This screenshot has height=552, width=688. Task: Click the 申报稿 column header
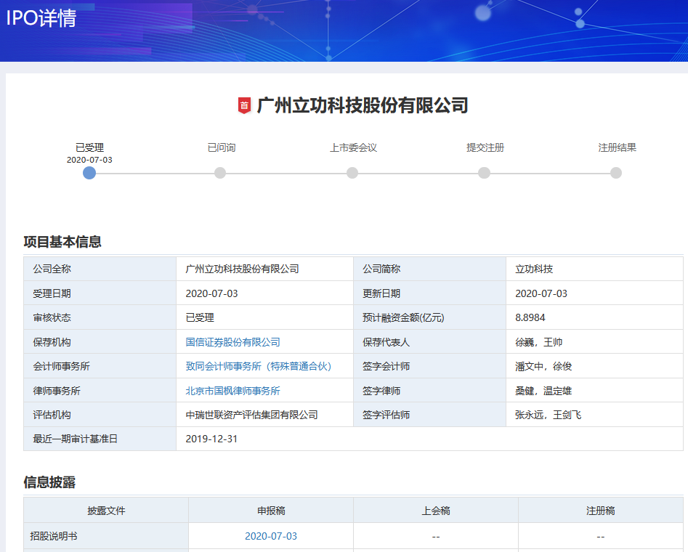[x=271, y=511]
